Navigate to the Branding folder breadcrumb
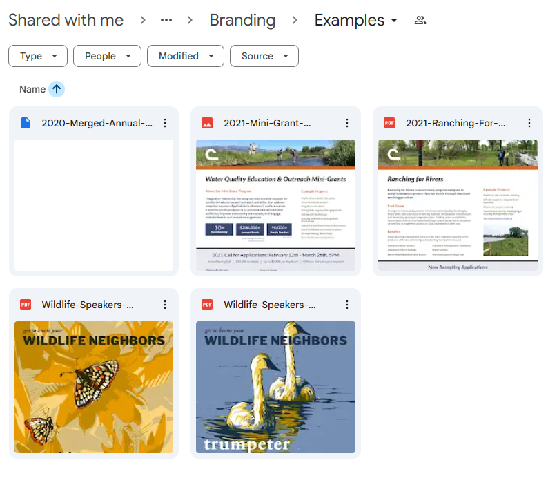The height and width of the screenshot is (487, 548). pyautogui.click(x=242, y=20)
